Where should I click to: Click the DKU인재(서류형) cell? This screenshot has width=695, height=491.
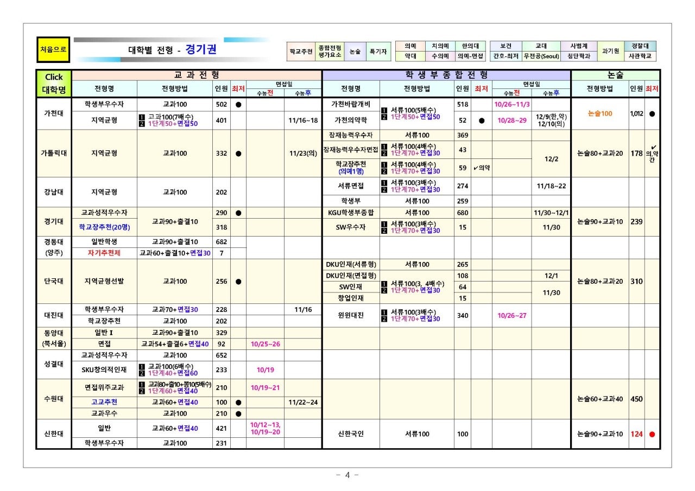[351, 265]
